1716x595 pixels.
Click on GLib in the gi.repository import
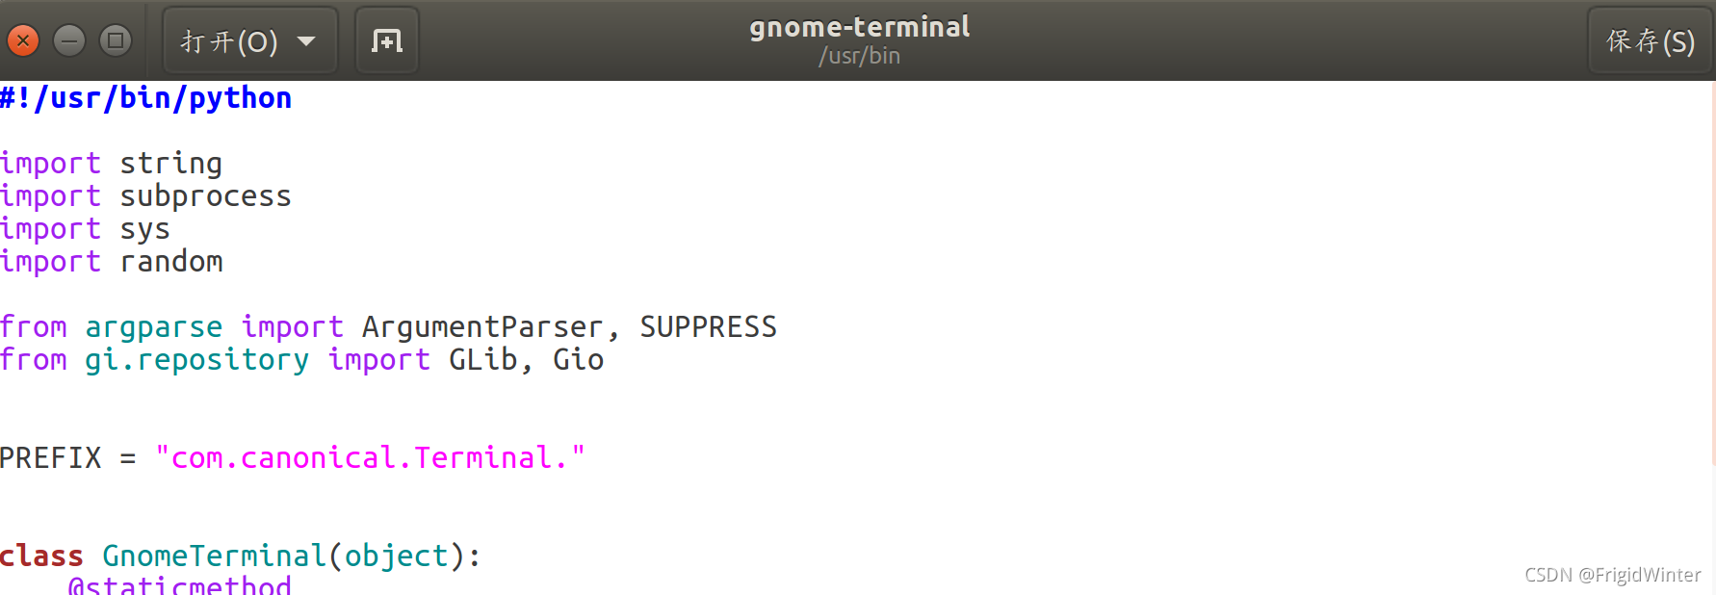483,360
